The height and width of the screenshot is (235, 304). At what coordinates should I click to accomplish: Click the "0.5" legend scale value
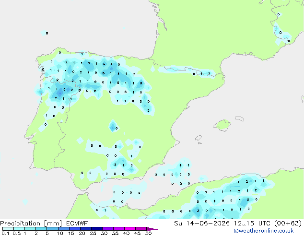(16, 233)
